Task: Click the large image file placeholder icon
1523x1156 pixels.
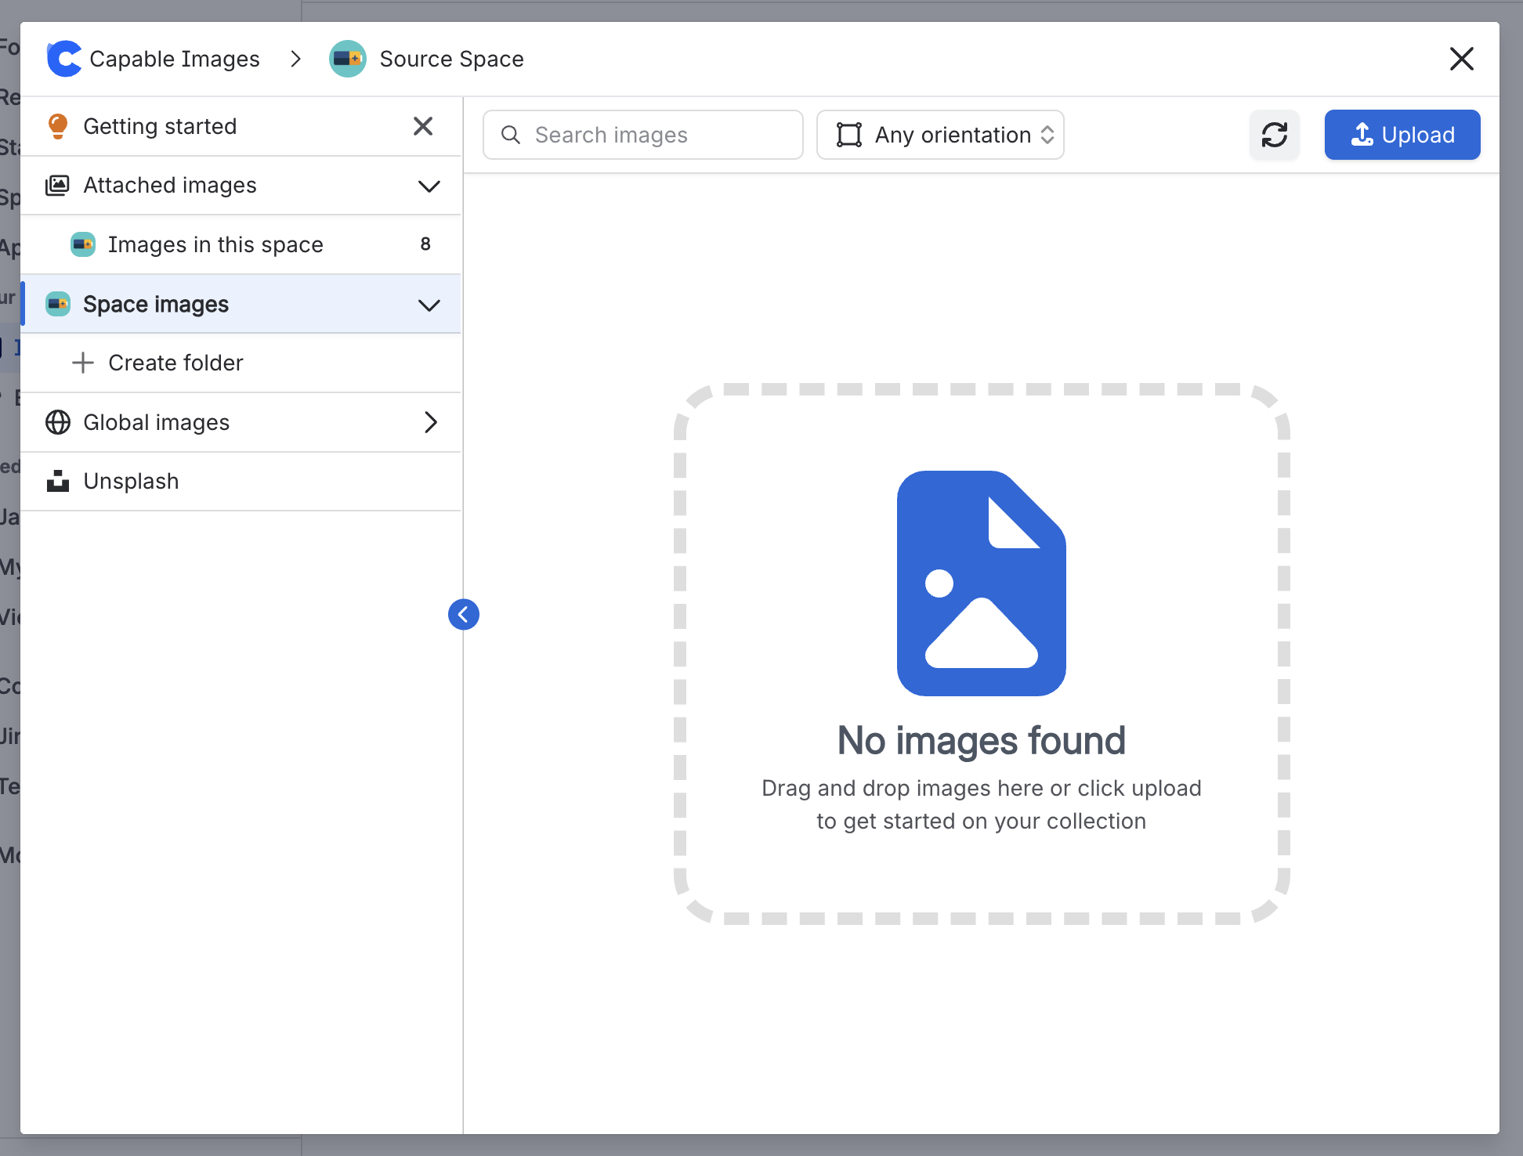Action: pyautogui.click(x=981, y=583)
